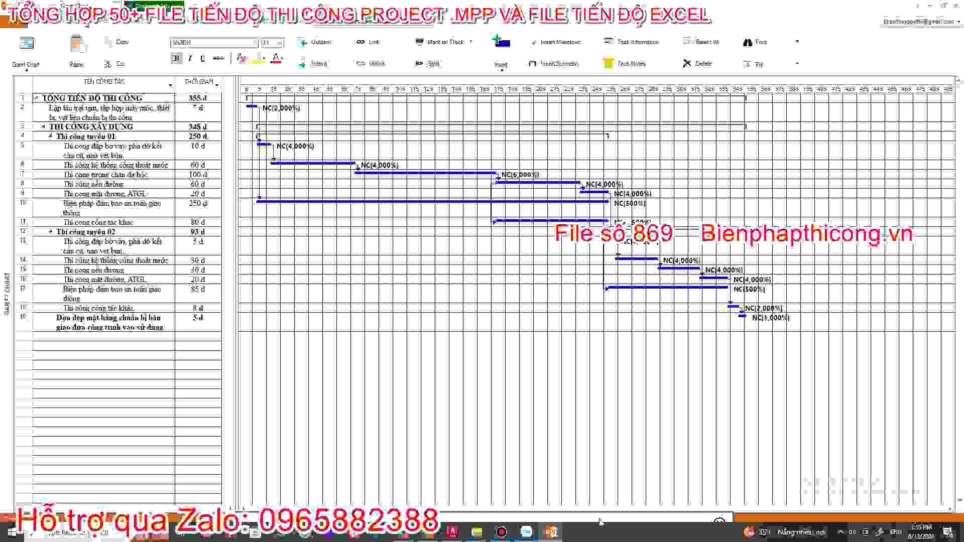Click the Link tasks button
The image size is (964, 542).
(368, 42)
